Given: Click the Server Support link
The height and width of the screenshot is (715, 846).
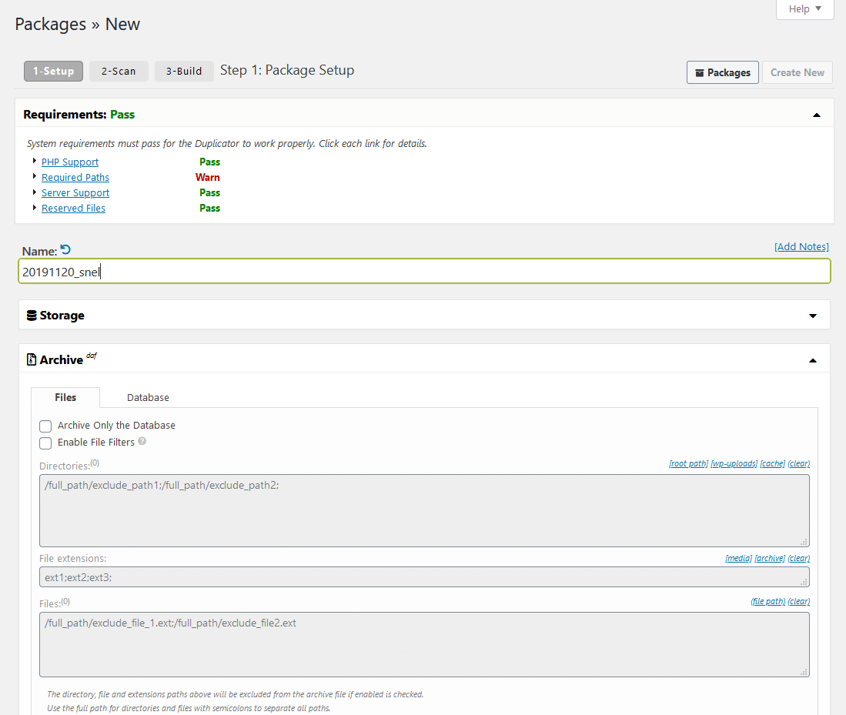Looking at the screenshot, I should [x=75, y=193].
